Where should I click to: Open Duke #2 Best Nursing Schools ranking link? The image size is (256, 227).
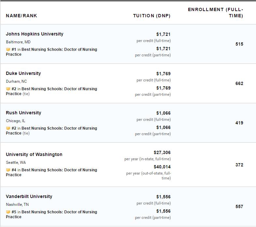tap(51, 91)
